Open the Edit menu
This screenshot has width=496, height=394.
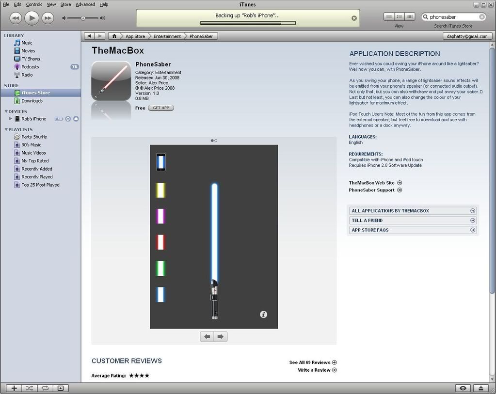tap(17, 4)
